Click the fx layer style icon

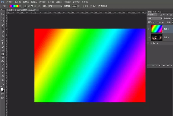click(x=157, y=65)
